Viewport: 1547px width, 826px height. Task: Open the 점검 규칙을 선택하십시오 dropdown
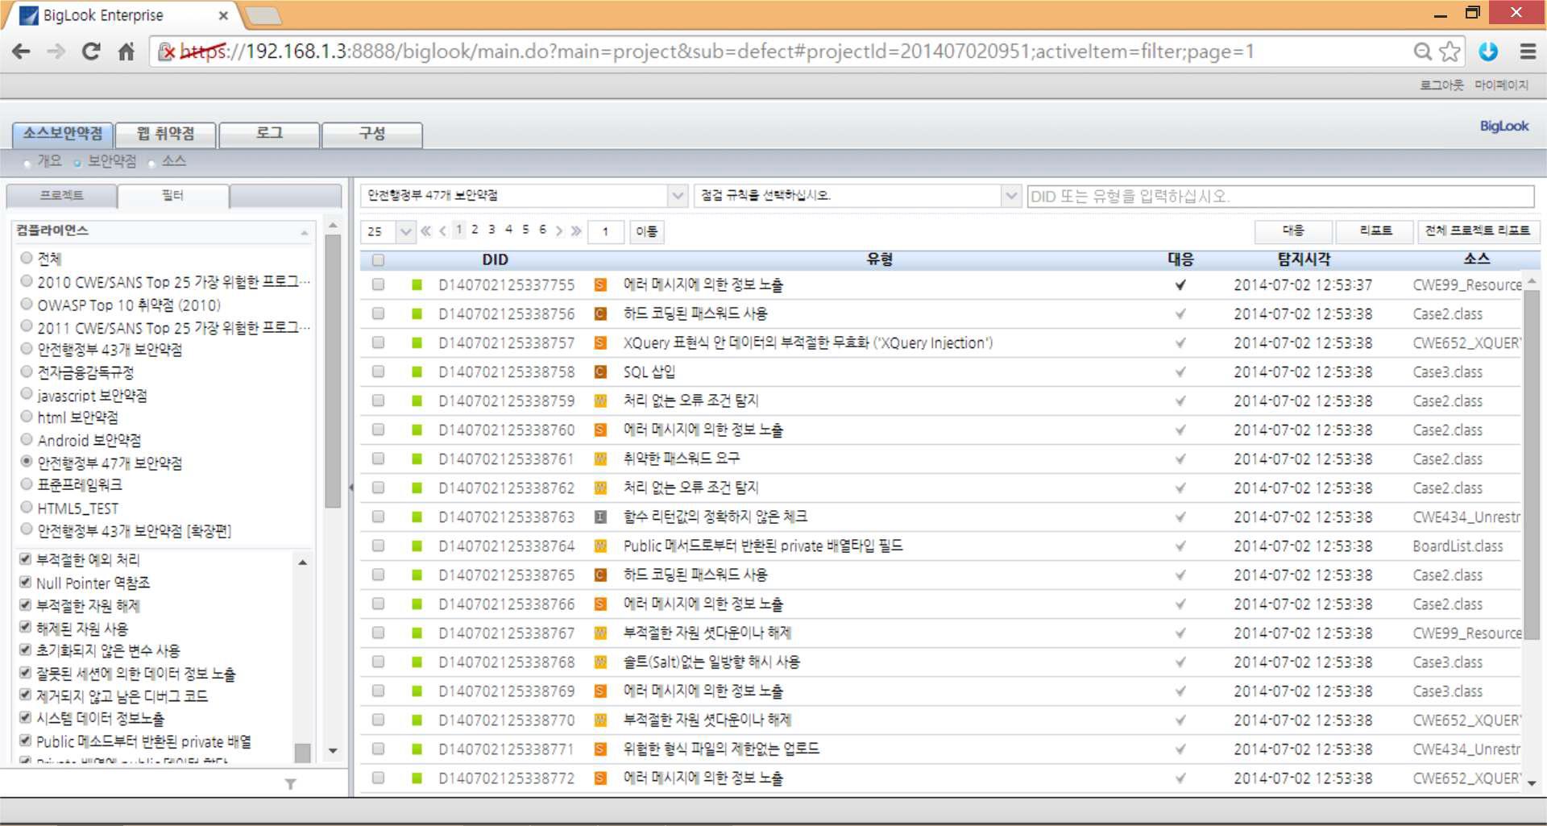tap(1011, 196)
